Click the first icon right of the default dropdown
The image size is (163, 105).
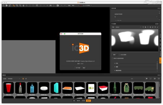pyautogui.click(x=143, y=27)
